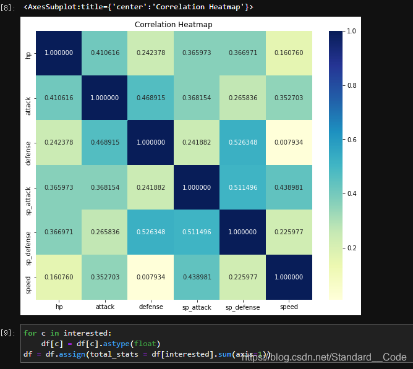The height and width of the screenshot is (369, 413).
Task: Click the 'attack' label on the vertical axis
Action: pos(28,106)
